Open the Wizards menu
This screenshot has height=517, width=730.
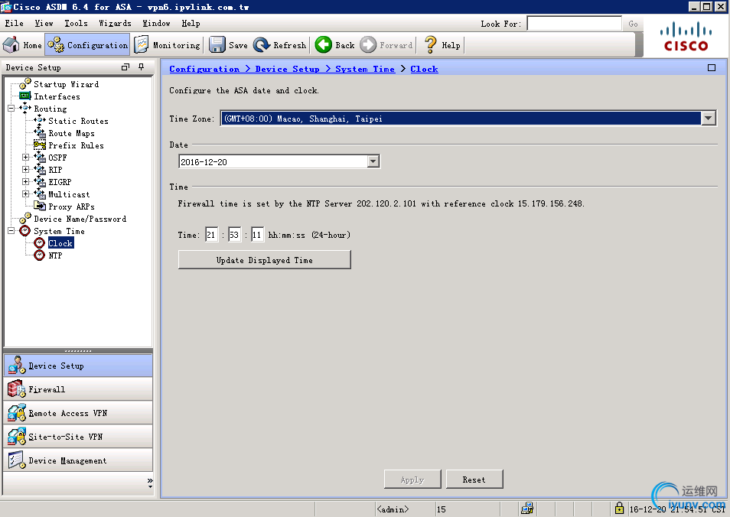(x=115, y=23)
